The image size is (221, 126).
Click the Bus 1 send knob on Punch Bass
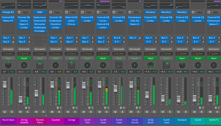click(x=13, y=38)
